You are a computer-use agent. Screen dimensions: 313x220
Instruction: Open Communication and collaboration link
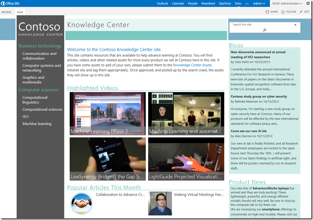click(x=39, y=56)
